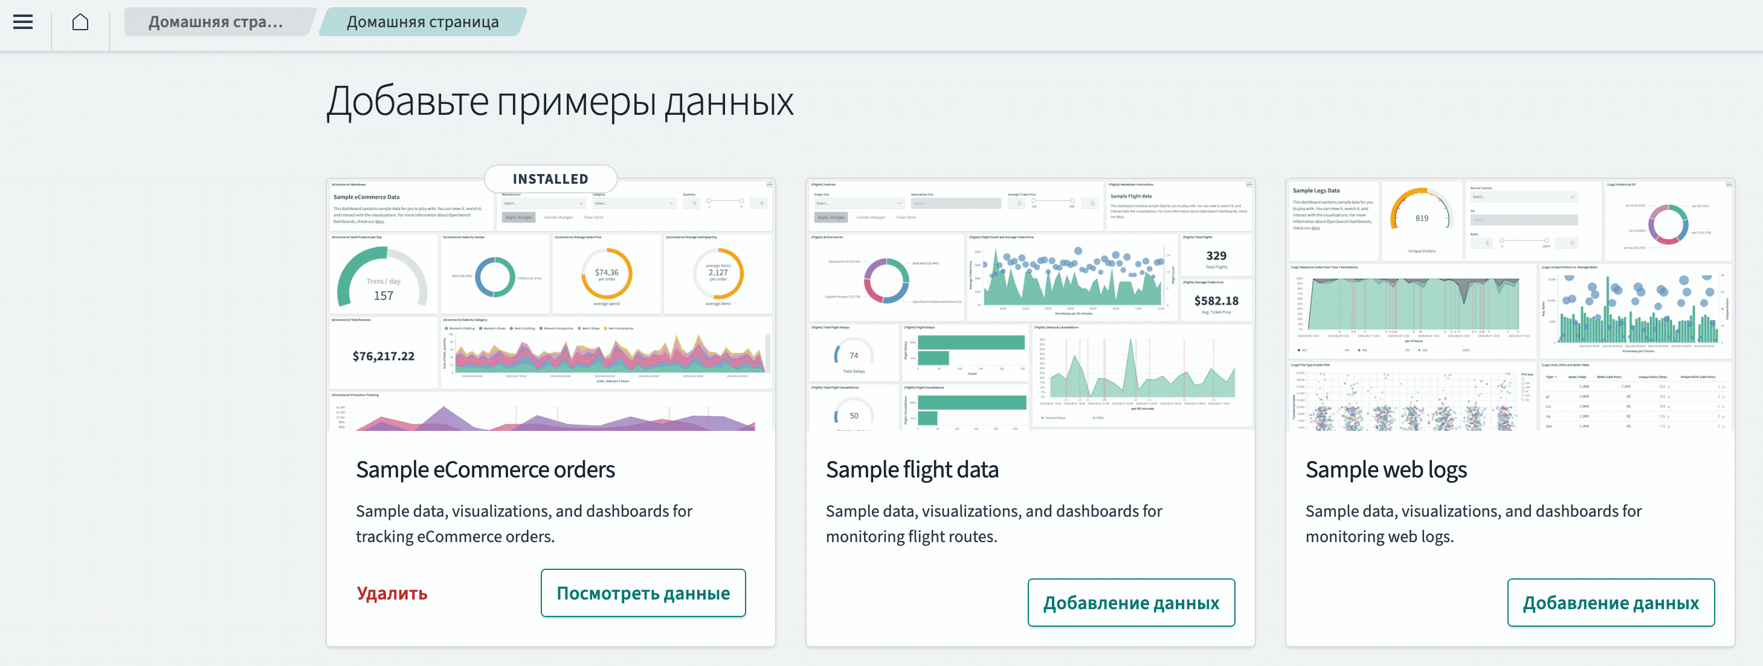1763x666 pixels.
Task: Select the active 'Домашняя страница' breadcrumb
Action: [422, 22]
